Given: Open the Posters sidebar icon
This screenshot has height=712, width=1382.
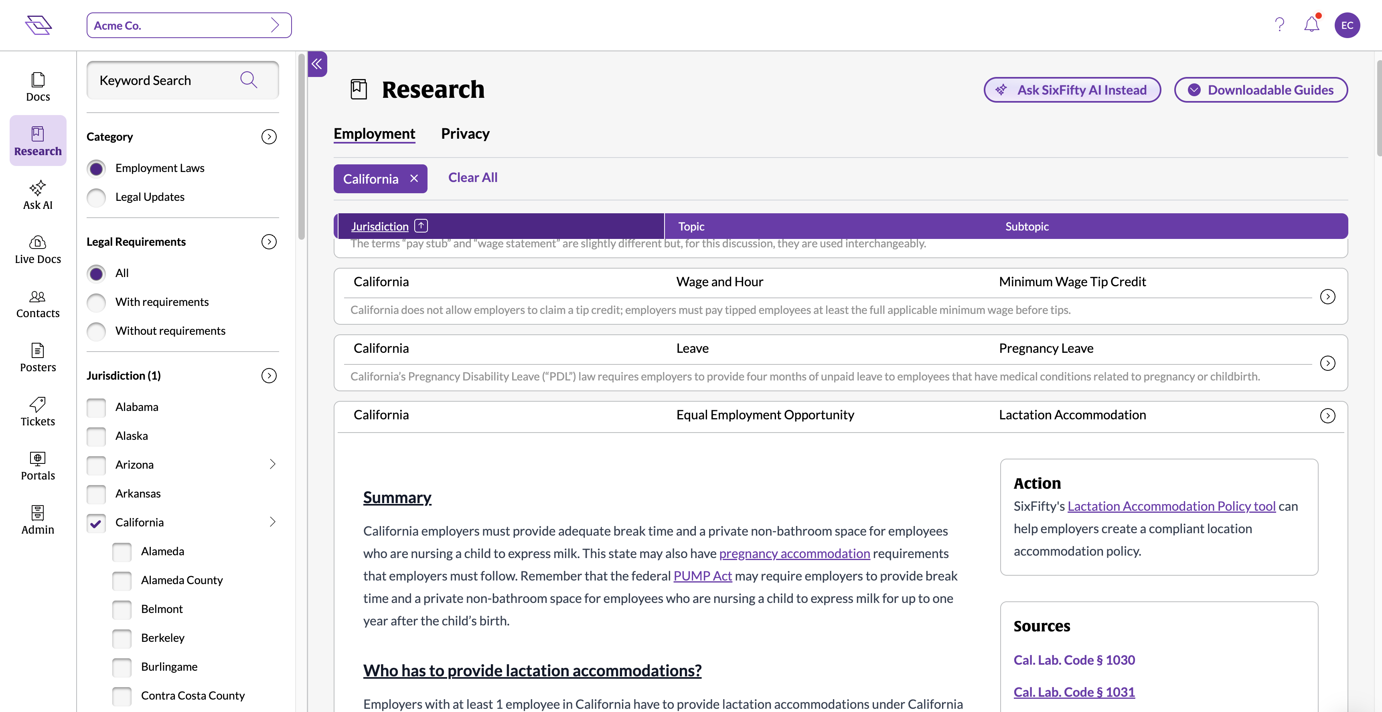Looking at the screenshot, I should 38,358.
